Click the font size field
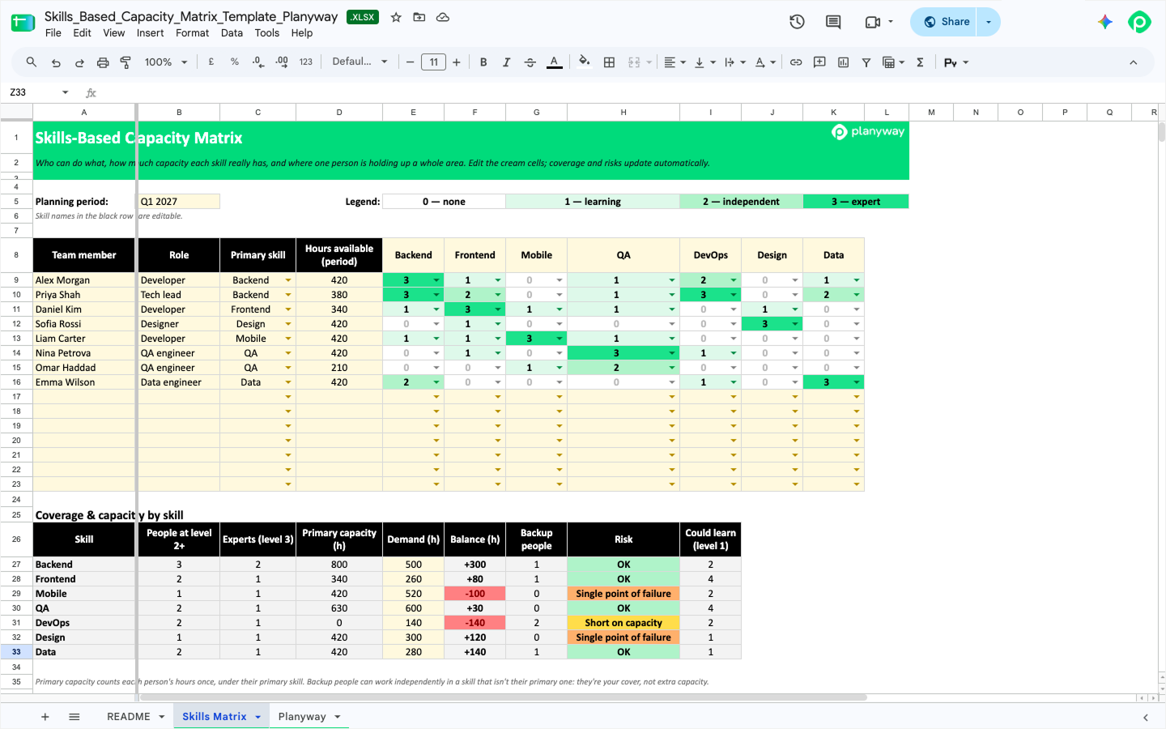 click(434, 62)
